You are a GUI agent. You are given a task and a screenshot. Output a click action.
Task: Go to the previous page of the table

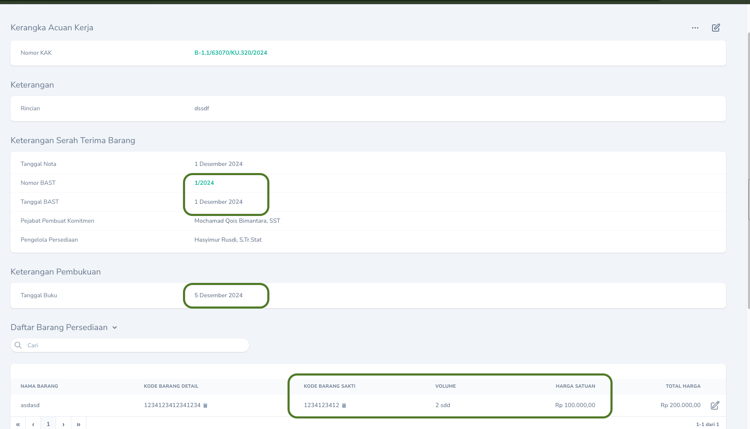[33, 424]
